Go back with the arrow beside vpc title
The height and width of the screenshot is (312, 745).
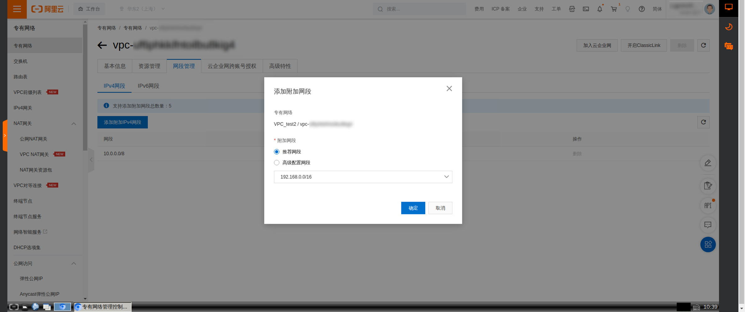[102, 45]
